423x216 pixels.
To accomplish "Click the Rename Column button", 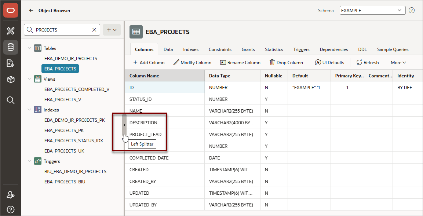I will point(240,63).
